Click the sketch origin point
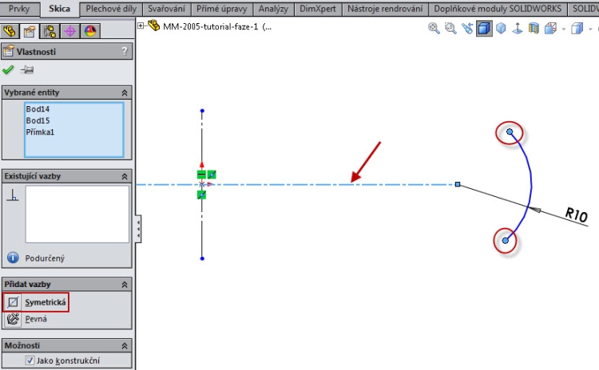The image size is (599, 370). (202, 185)
